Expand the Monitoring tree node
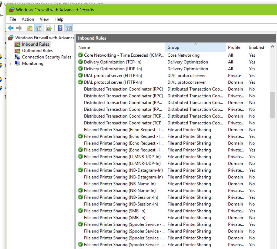277x249 pixels. (x=11, y=64)
